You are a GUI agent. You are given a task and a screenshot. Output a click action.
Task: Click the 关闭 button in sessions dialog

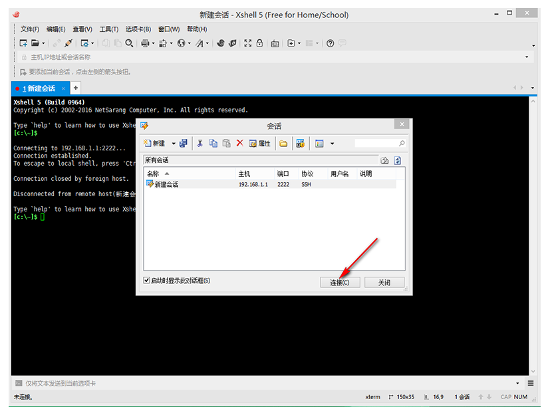384,282
